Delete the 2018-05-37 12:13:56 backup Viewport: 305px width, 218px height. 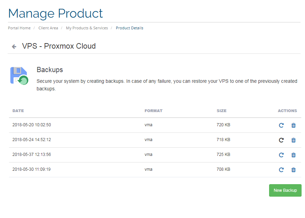coord(294,155)
